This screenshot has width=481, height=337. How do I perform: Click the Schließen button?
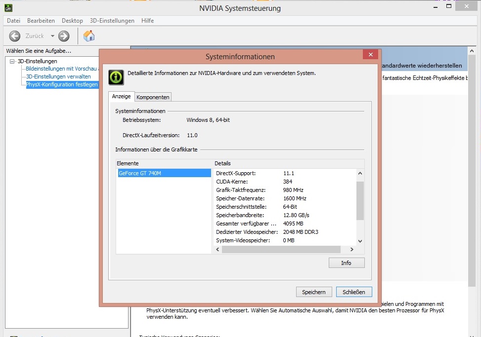tap(353, 292)
